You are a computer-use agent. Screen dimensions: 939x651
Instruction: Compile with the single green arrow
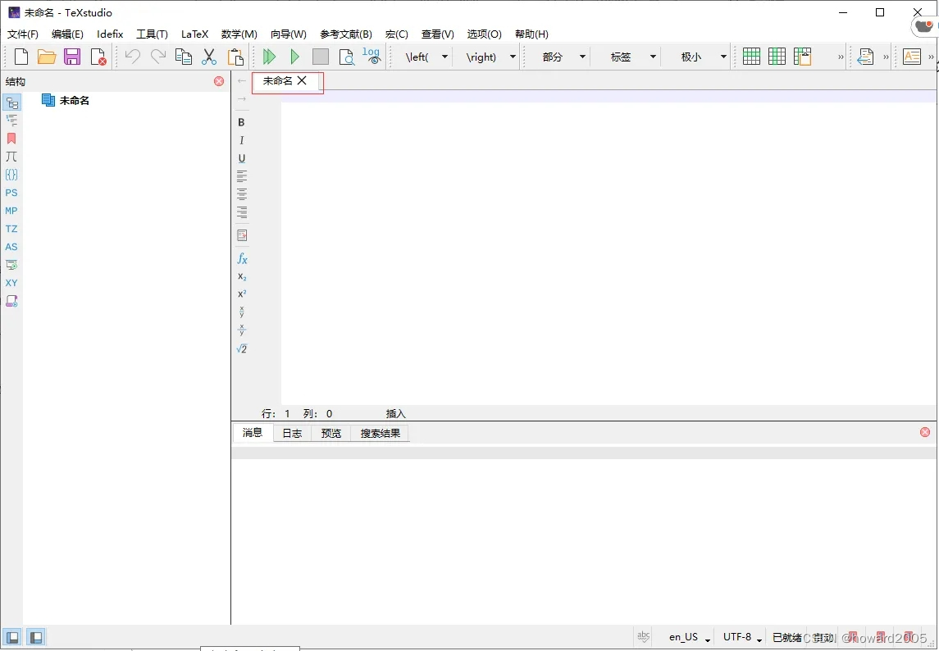point(294,57)
